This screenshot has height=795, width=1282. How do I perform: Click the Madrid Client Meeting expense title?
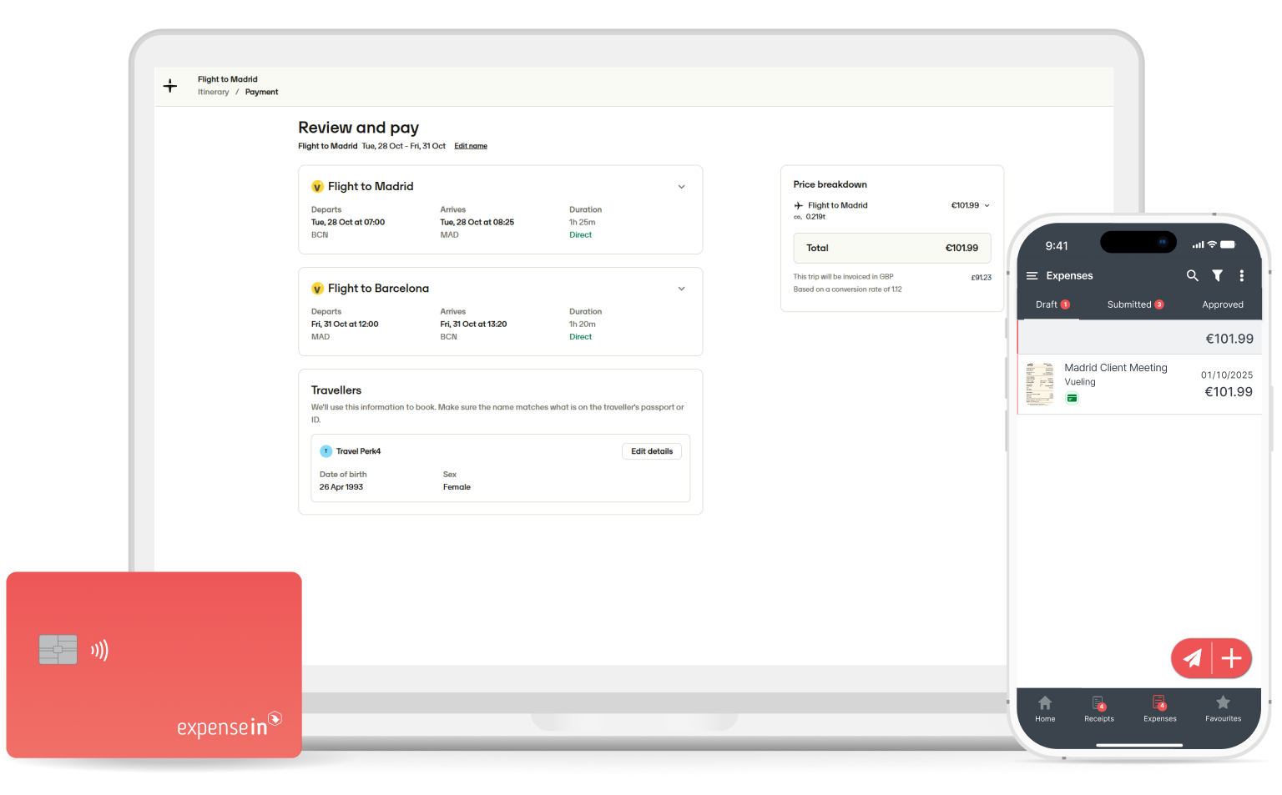[x=1116, y=368]
